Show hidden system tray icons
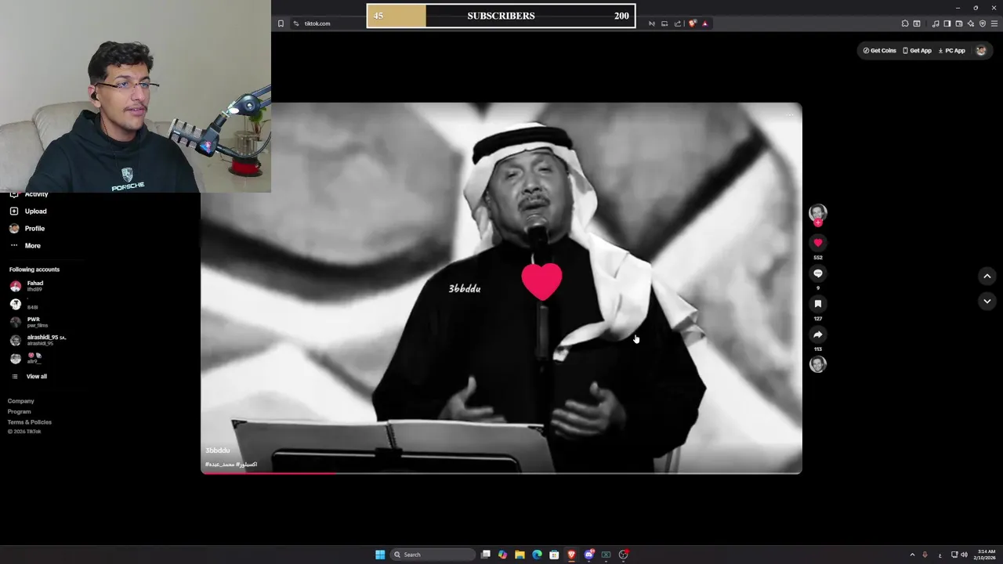 pos(912,555)
